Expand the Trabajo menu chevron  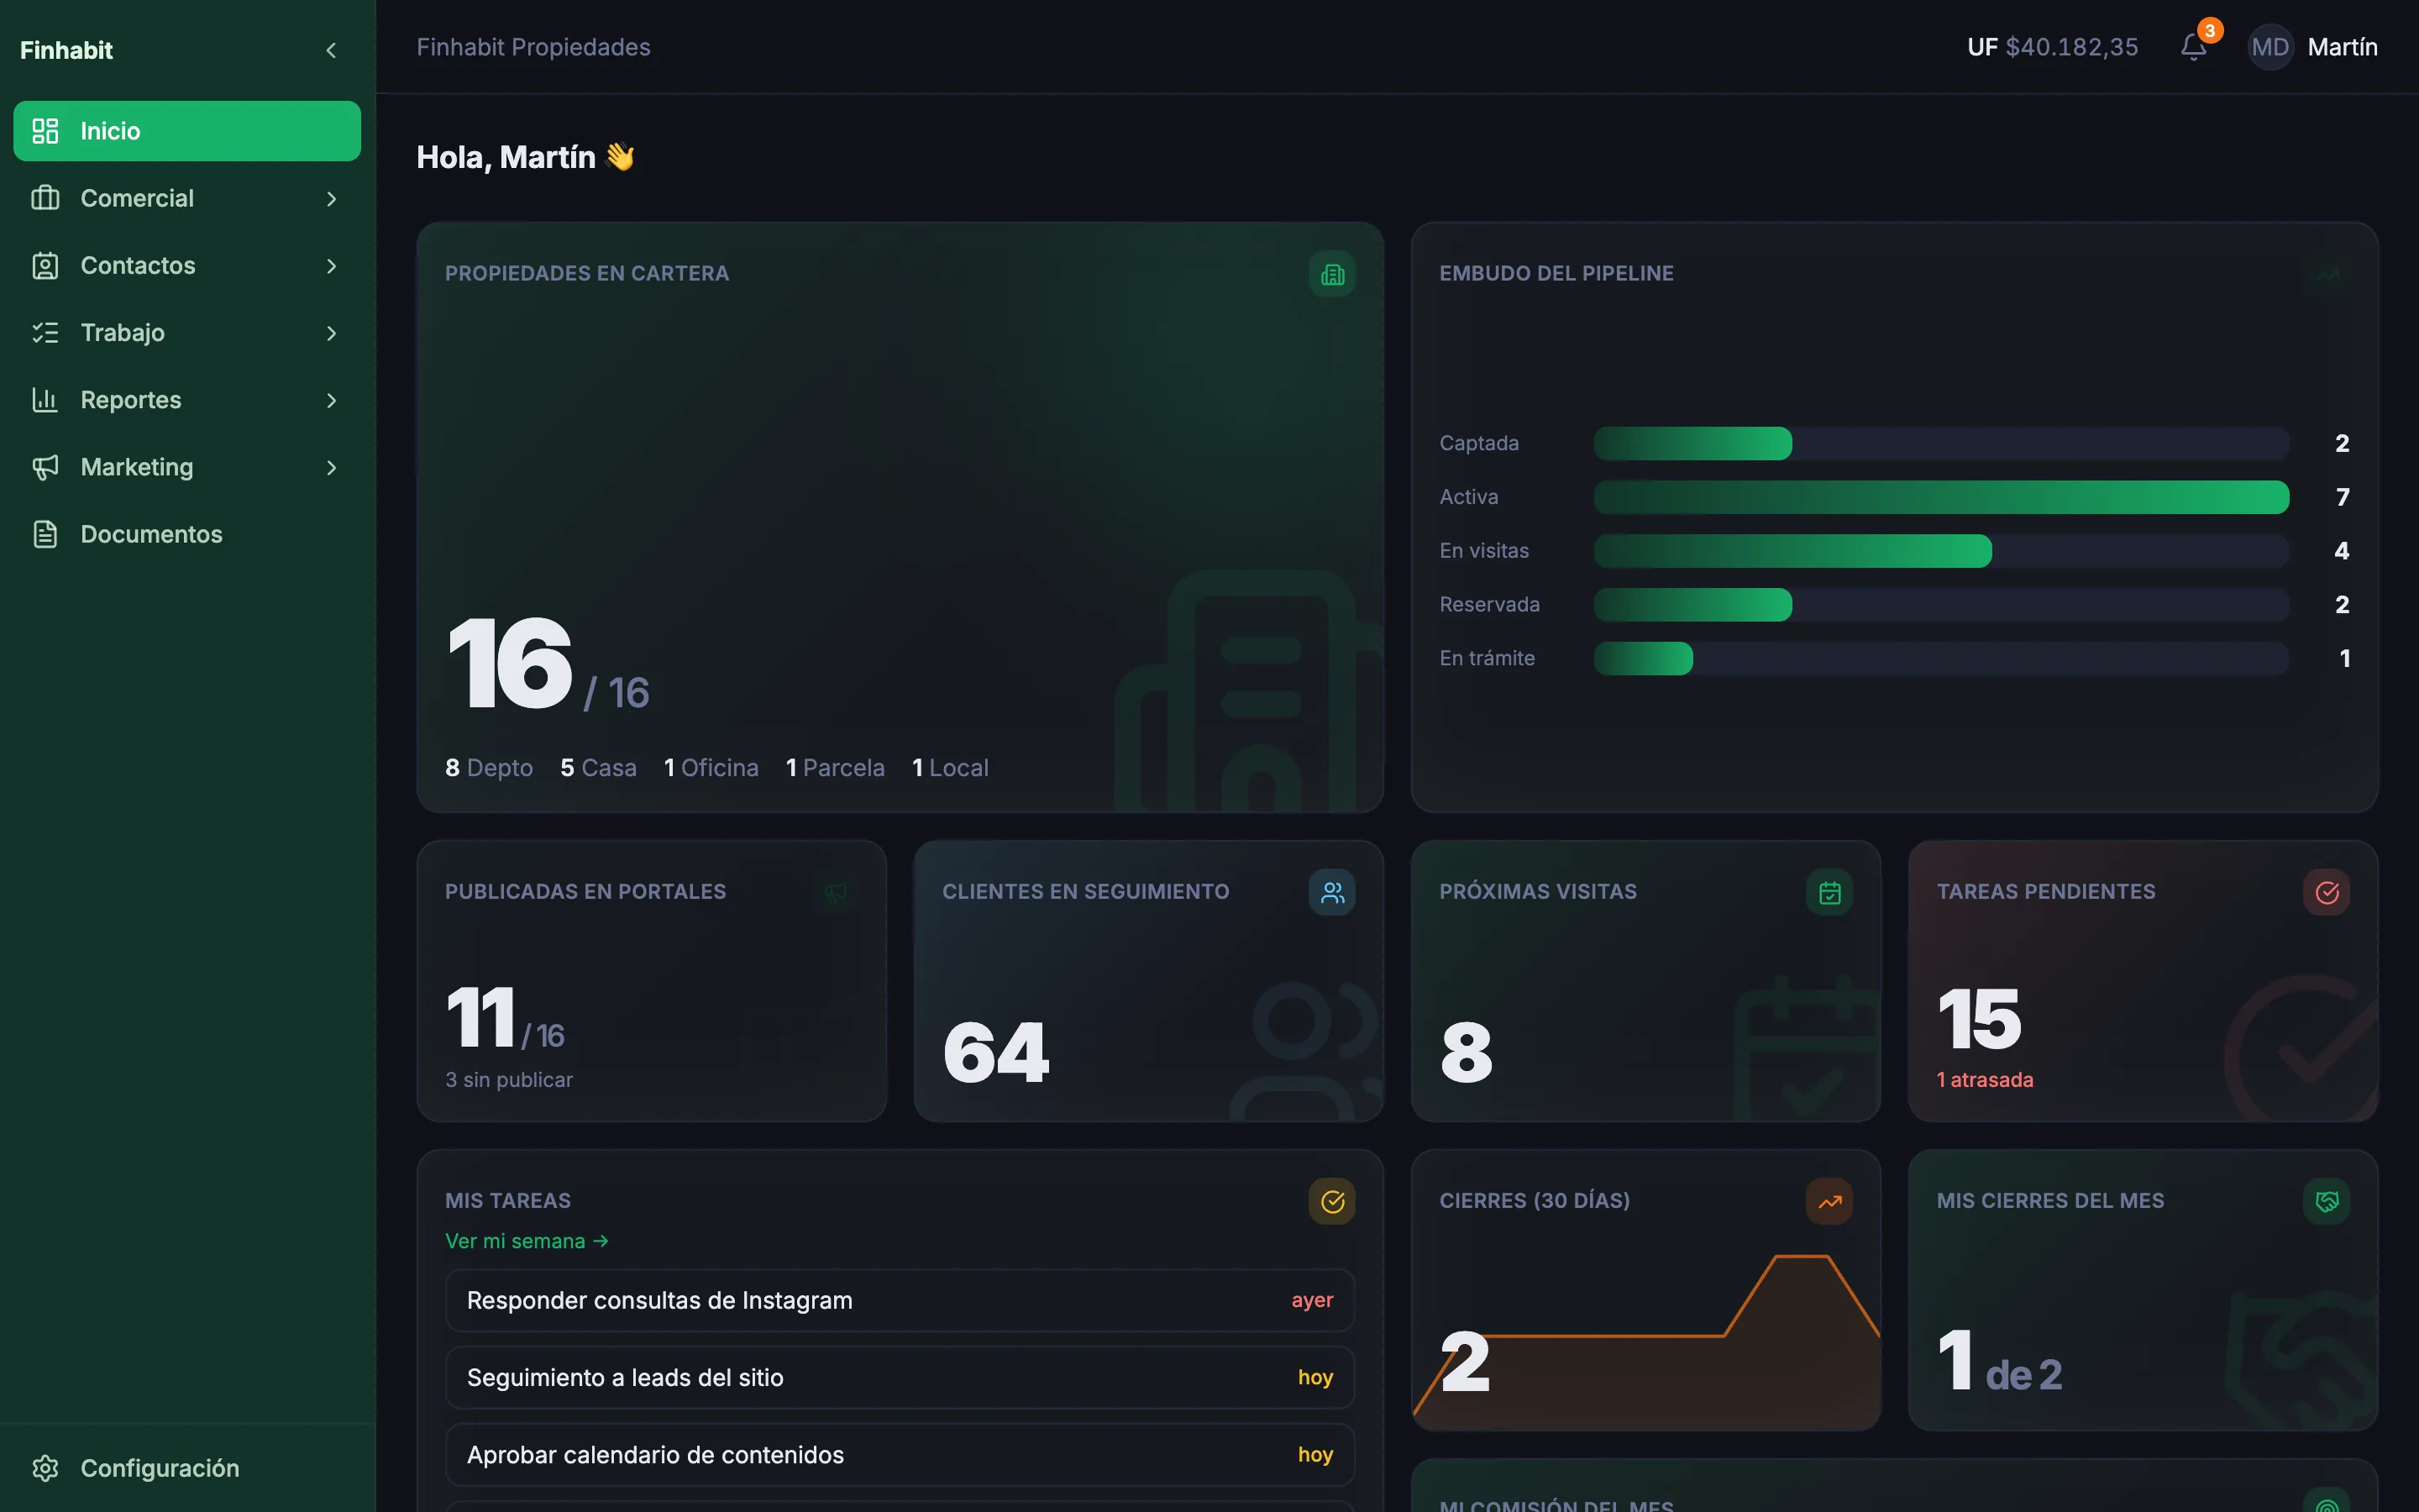point(331,333)
